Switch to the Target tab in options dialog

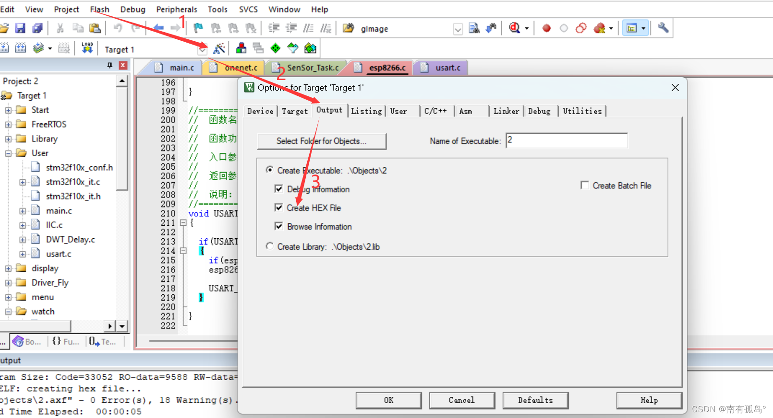point(295,111)
